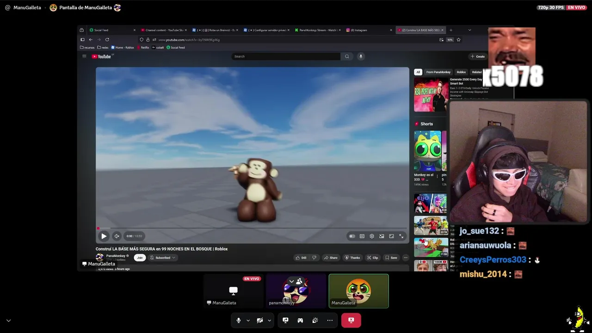Viewport: 592px width, 333px height.
Task: Open Discord more options ellipsis
Action: 330,320
